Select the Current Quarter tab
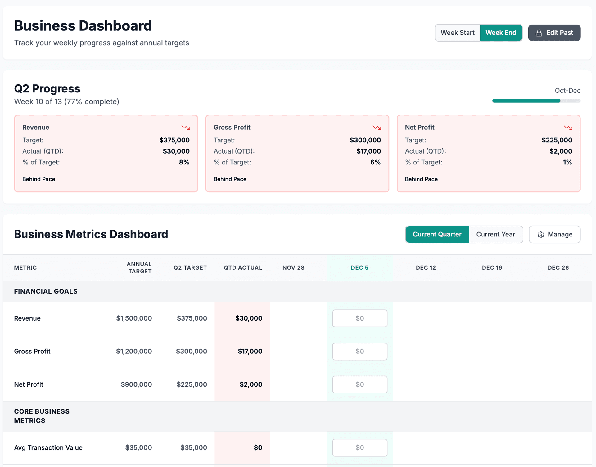Screen dimensions: 596x467 [x=437, y=234]
